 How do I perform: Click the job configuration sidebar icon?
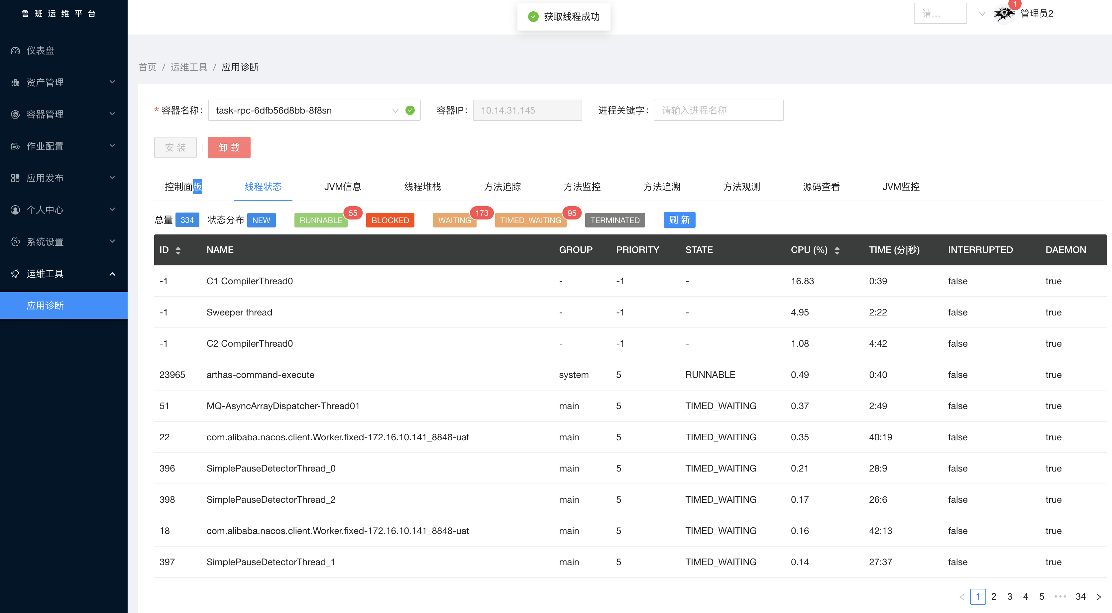pyautogui.click(x=15, y=146)
